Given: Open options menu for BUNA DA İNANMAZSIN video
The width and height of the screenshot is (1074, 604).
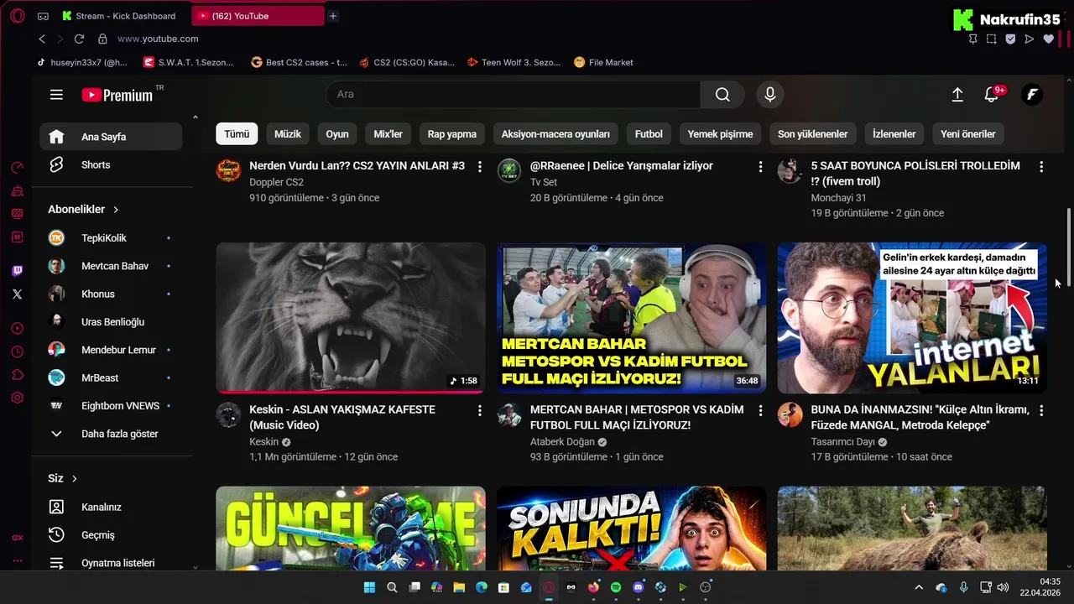Looking at the screenshot, I should (1041, 410).
